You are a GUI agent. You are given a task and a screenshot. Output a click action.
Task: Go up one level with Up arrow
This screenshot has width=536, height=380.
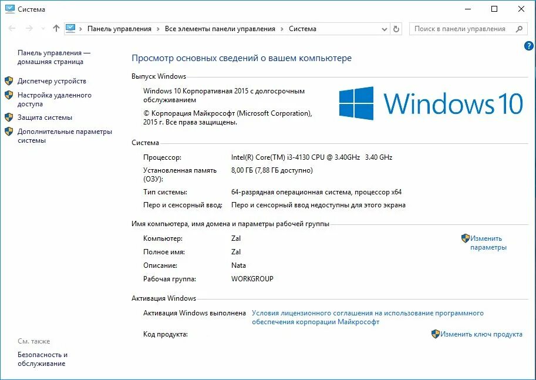[x=56, y=28]
